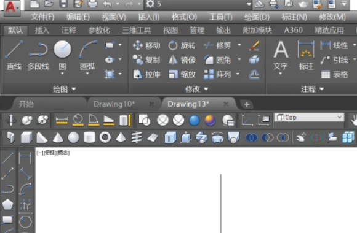Click the Copy (复制) tool
The width and height of the screenshot is (357, 233).
(x=146, y=60)
